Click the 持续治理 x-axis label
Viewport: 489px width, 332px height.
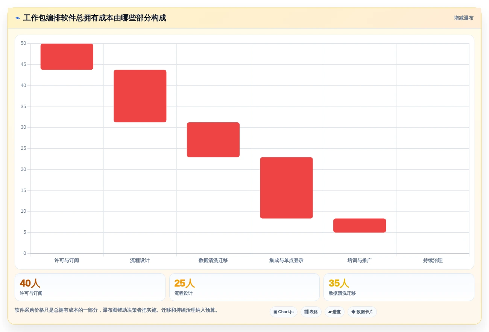[x=433, y=260]
